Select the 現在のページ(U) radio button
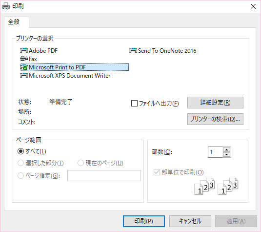The image size is (261, 232). [x=80, y=163]
